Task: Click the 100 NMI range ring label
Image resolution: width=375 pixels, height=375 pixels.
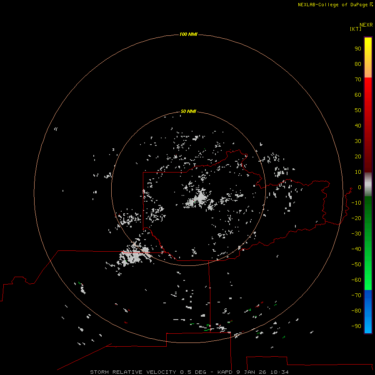Action: tap(188, 34)
